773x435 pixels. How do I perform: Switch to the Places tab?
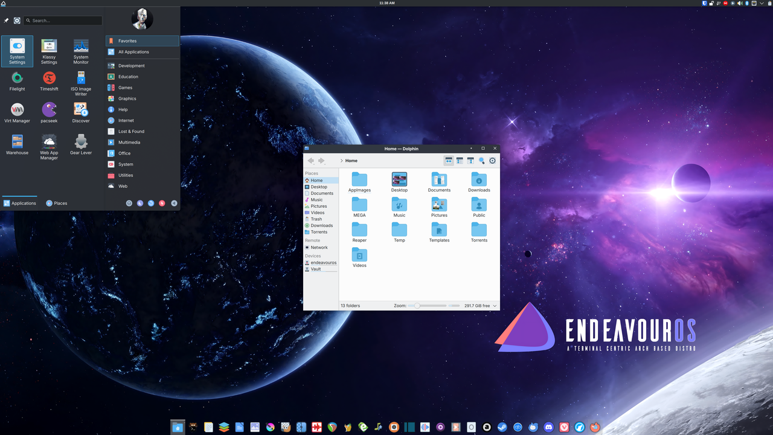57,203
